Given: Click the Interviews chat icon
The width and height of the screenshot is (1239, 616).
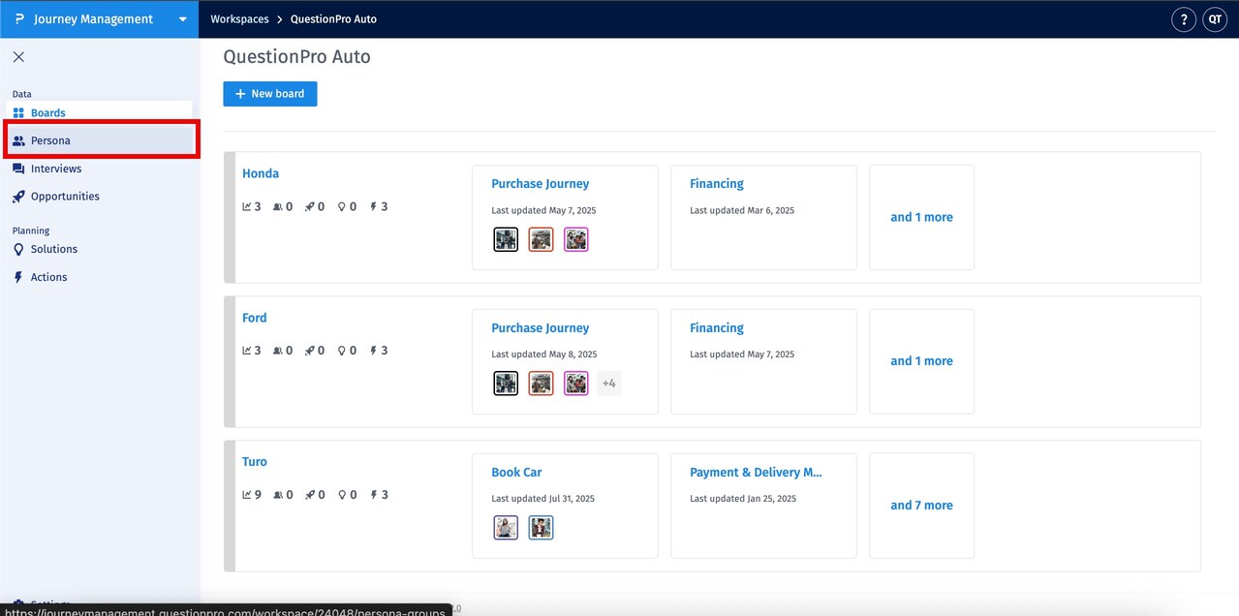Looking at the screenshot, I should [x=18, y=169].
